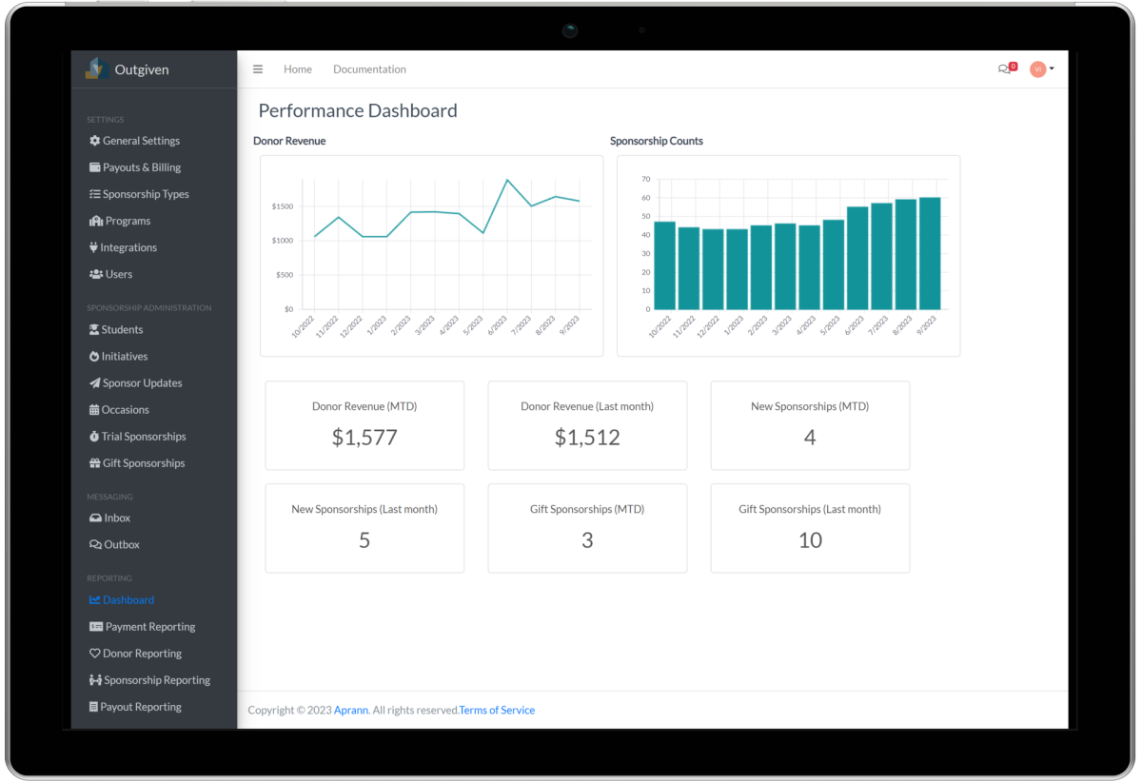Click the General Settings gear icon

point(94,141)
